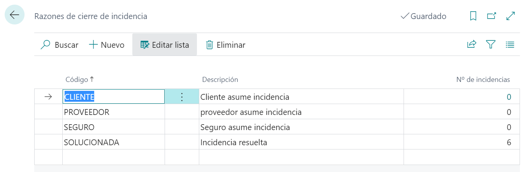Delete the selected row with Eliminar
The image size is (525, 172).
click(x=225, y=45)
